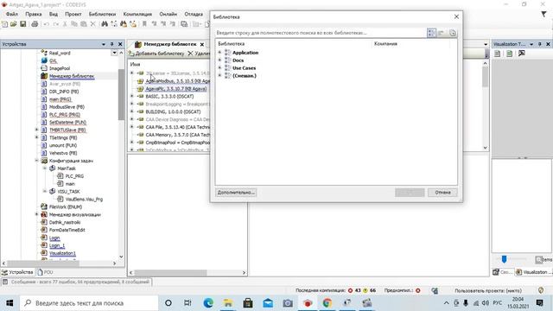553x311 pixels.
Task: Click the filter funnel icon at top right
Action: [543, 14]
